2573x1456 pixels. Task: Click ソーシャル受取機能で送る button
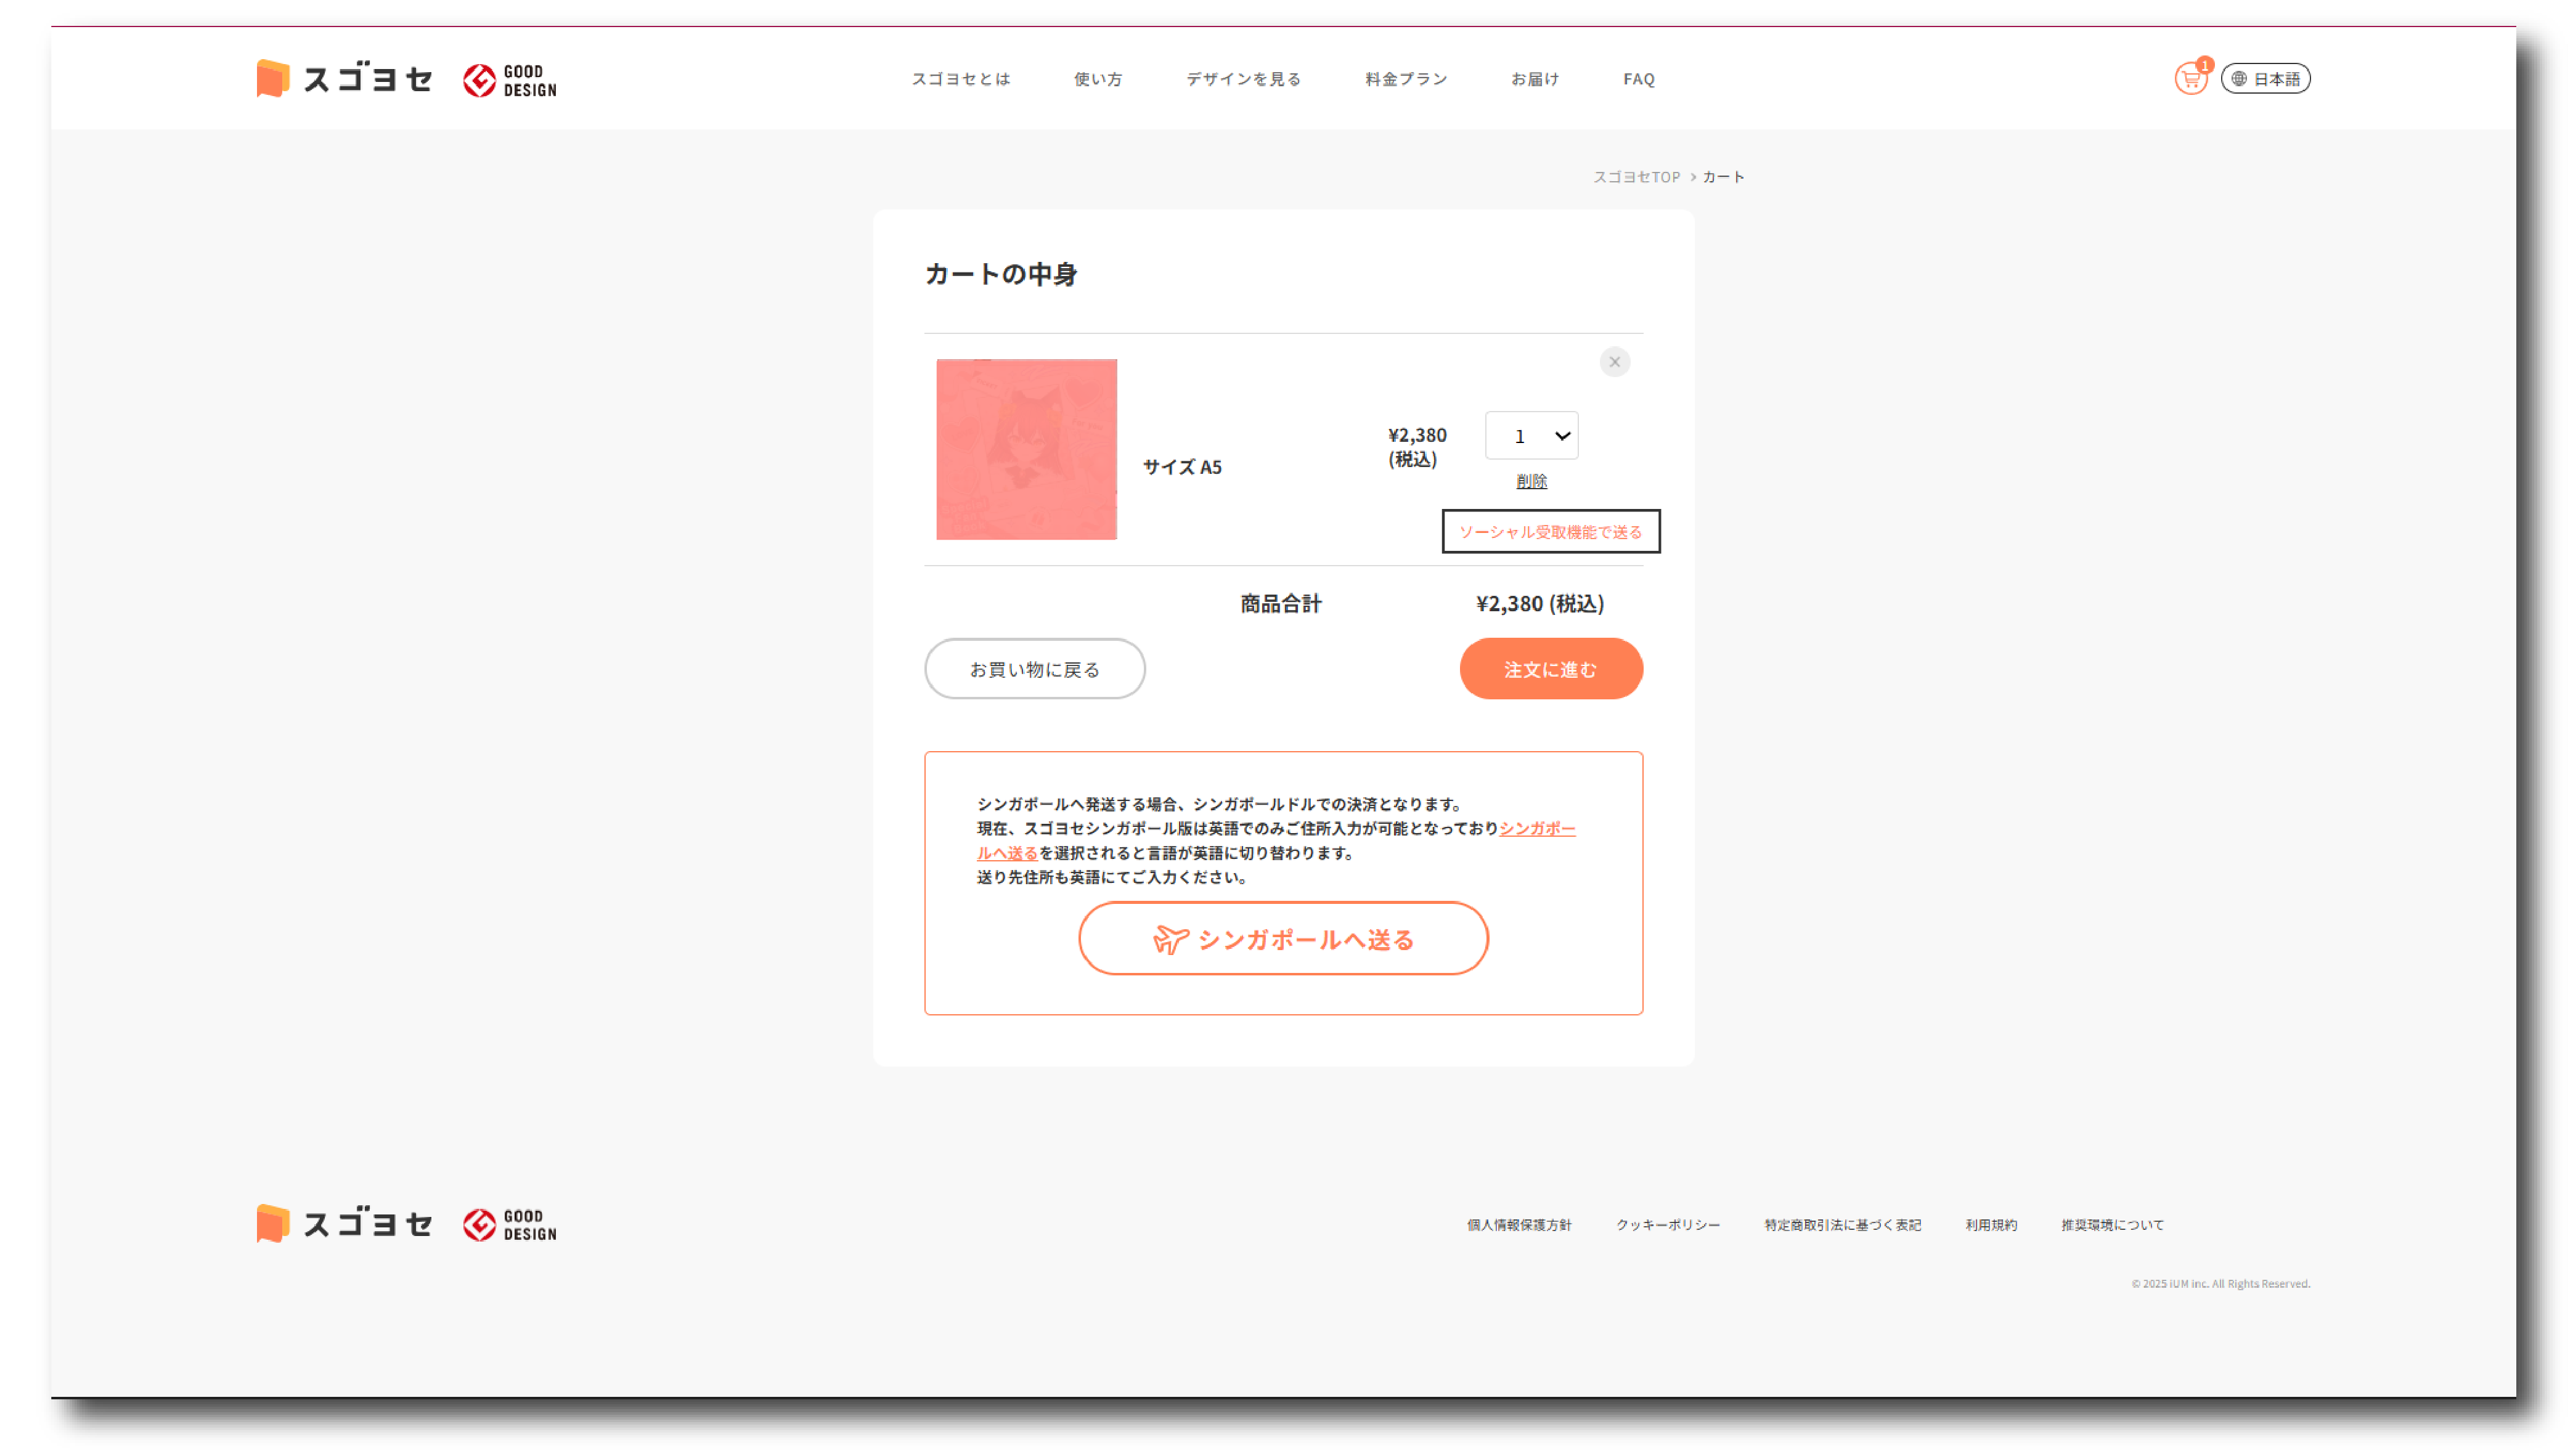(1550, 532)
